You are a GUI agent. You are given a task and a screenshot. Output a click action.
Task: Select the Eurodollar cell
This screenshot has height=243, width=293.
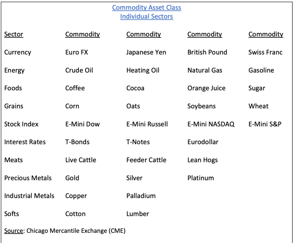tap(203, 142)
